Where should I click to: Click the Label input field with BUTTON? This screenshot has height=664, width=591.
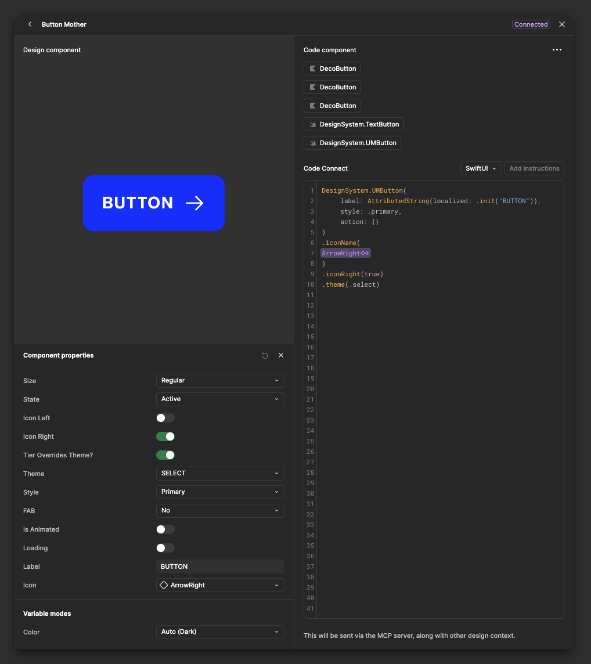coord(220,566)
